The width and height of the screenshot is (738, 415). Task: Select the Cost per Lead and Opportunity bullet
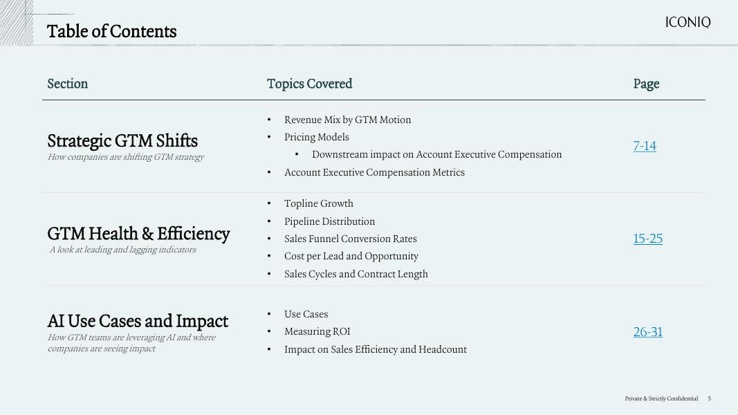click(351, 256)
